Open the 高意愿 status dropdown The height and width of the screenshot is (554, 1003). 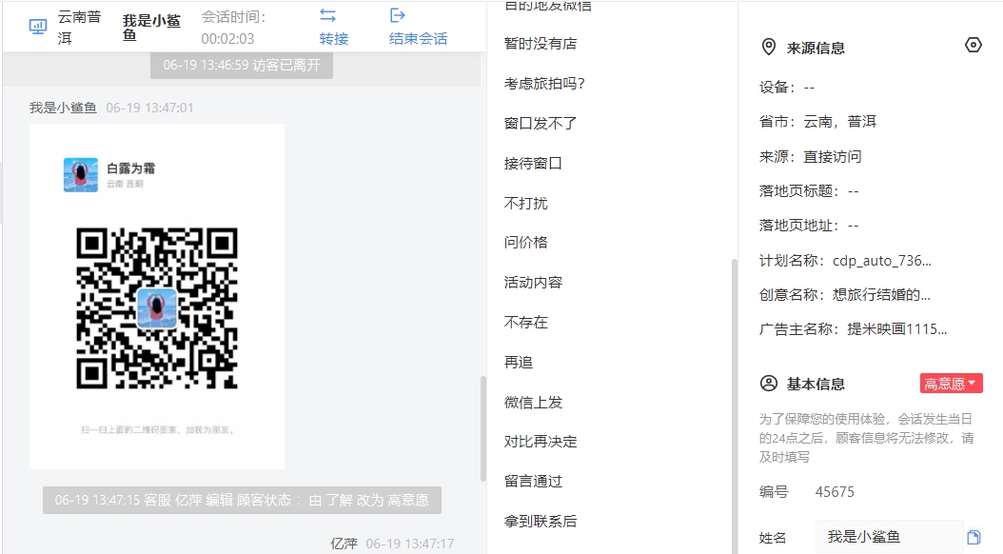[952, 384]
